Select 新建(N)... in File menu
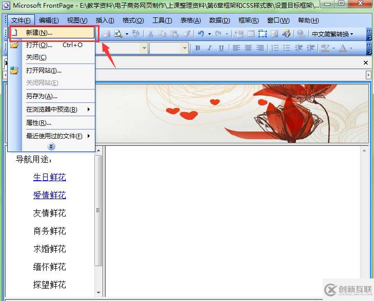Screen dimensions: 374x301 (51, 33)
